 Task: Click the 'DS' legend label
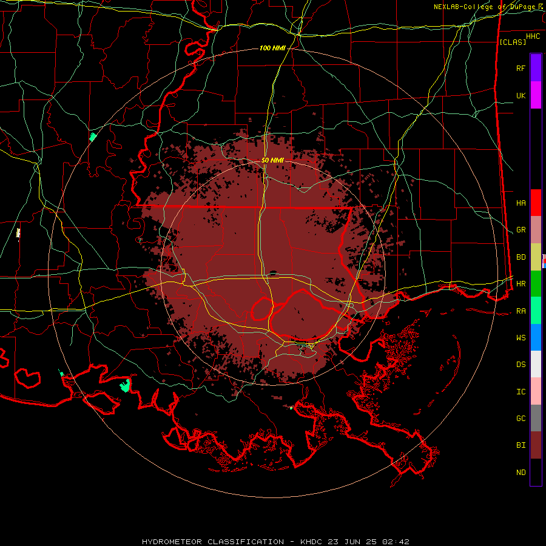tap(521, 365)
